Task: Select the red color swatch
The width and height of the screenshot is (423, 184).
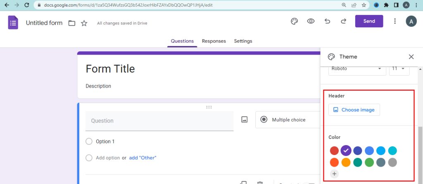Action: click(334, 151)
